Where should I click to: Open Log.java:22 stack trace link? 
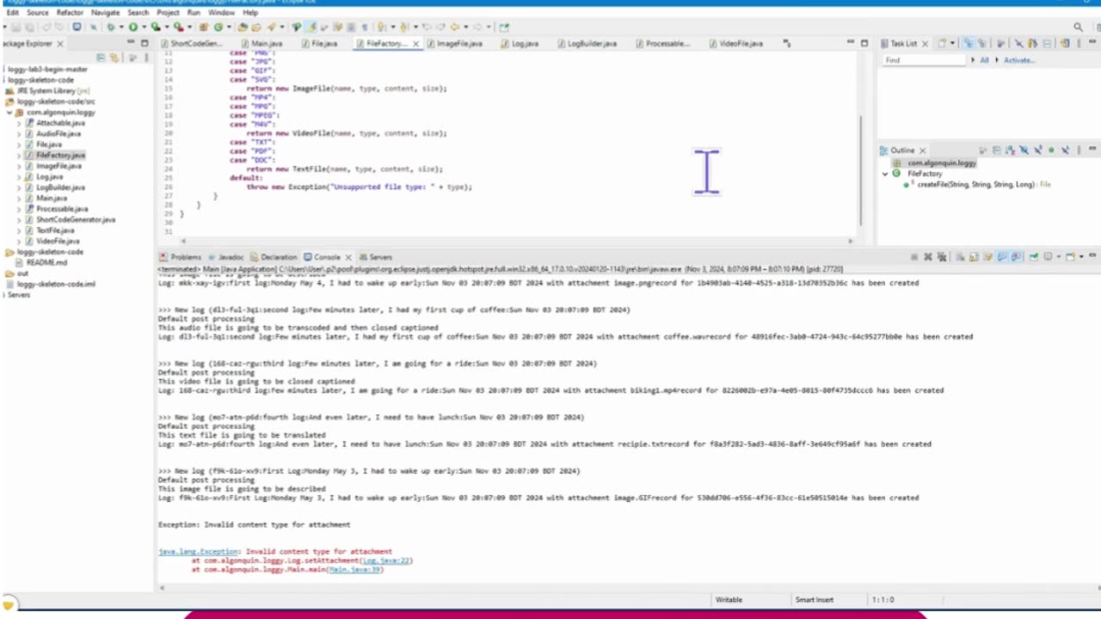point(385,561)
